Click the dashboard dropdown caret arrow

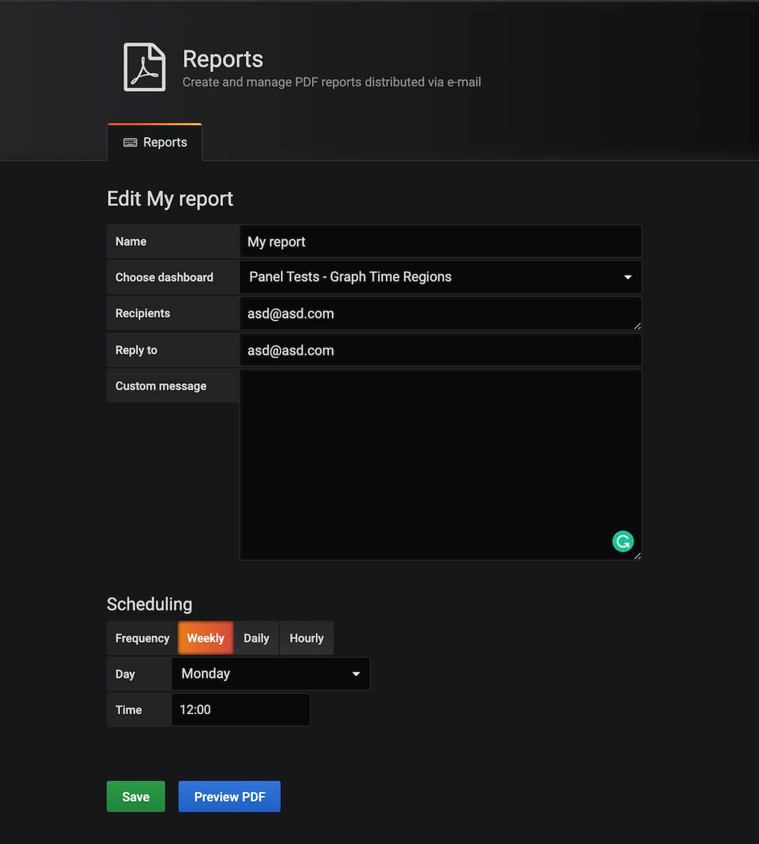628,278
